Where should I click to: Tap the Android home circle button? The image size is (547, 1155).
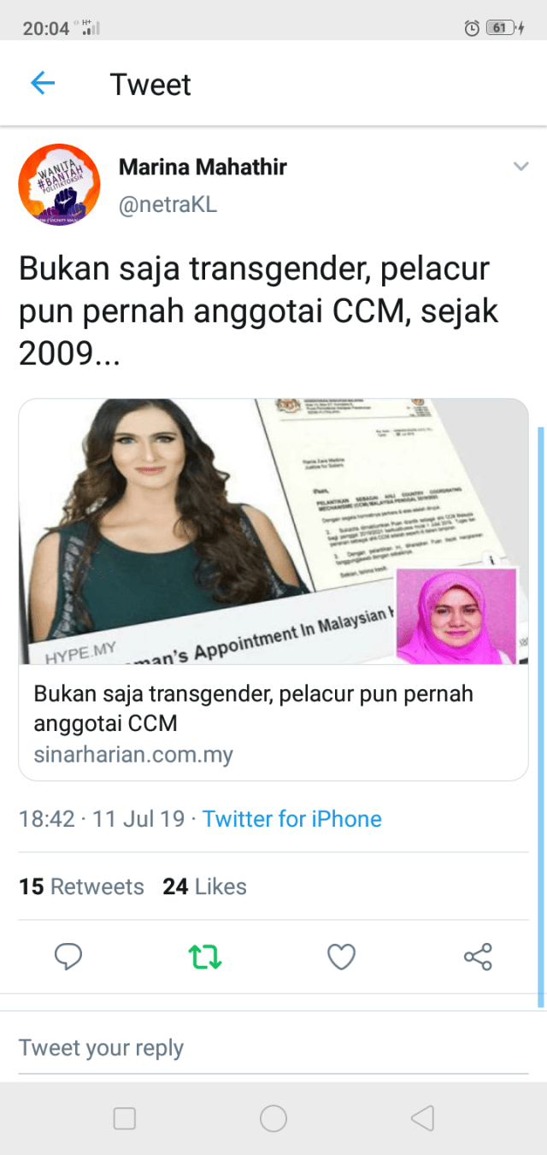(x=273, y=1118)
